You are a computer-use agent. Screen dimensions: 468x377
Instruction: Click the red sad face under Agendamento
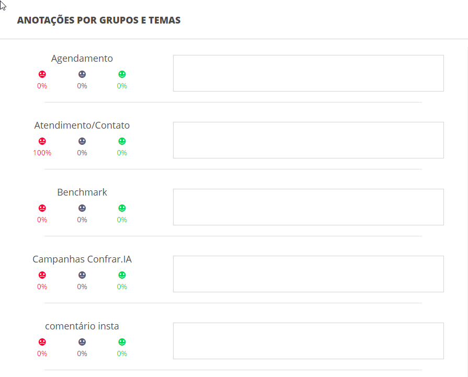pos(42,74)
